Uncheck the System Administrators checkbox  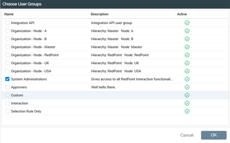pos(7,79)
